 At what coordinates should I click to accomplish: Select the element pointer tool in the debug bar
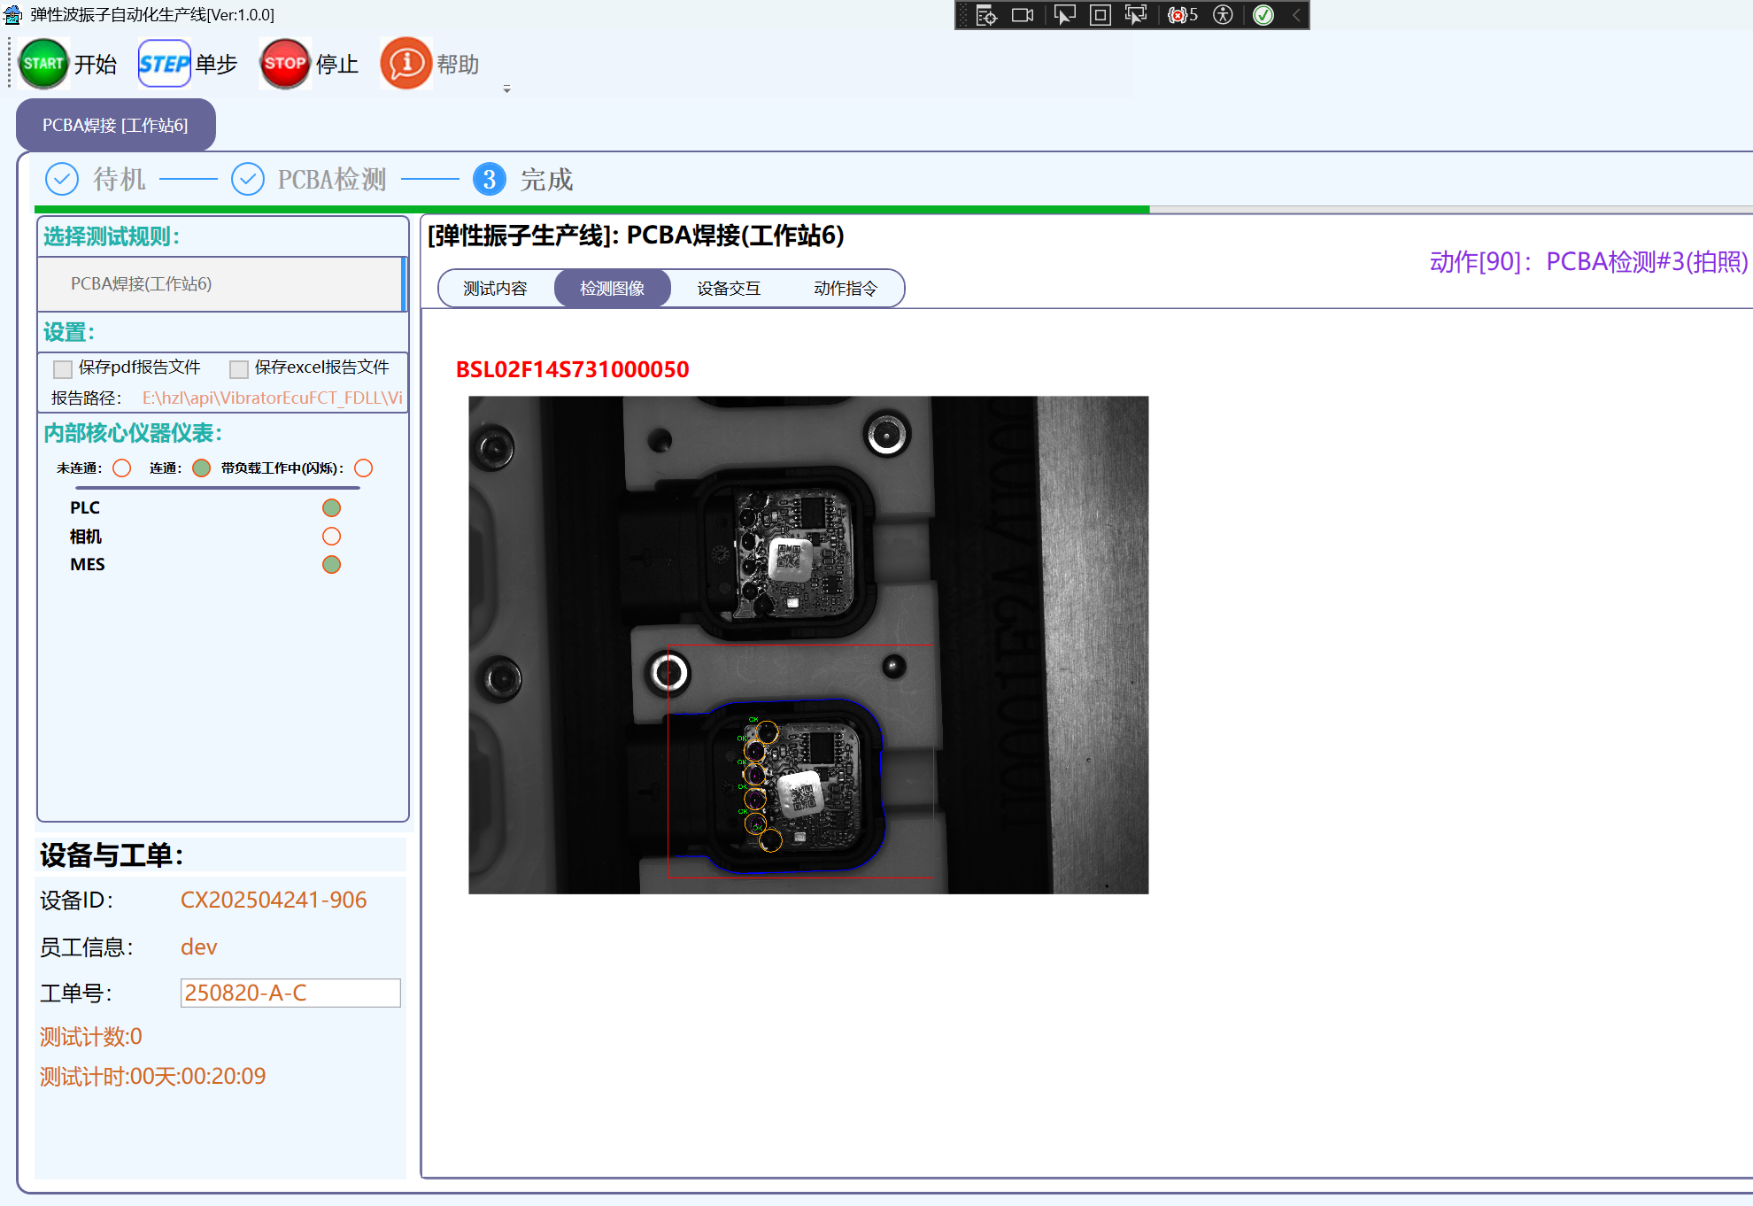point(1064,15)
